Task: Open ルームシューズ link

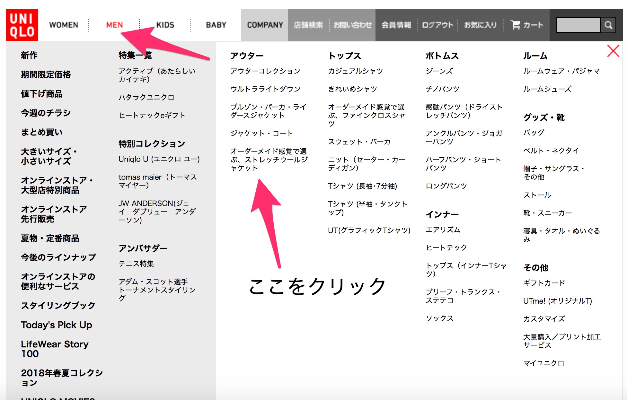Action: coord(547,89)
